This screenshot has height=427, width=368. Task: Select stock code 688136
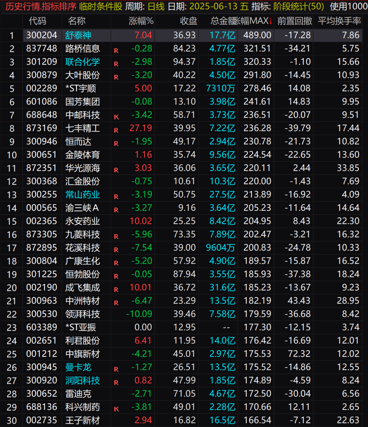(41, 407)
